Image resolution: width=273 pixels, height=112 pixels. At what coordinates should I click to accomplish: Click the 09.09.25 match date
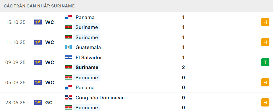tap(16, 62)
